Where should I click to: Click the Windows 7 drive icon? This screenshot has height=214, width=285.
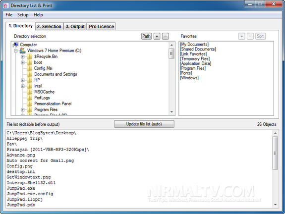pos(22,51)
